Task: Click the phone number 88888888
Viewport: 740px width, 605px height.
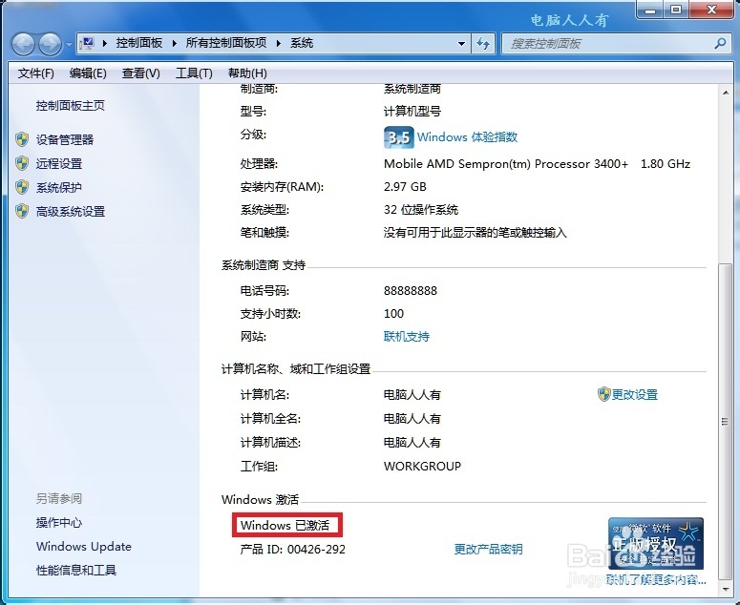Action: [411, 290]
